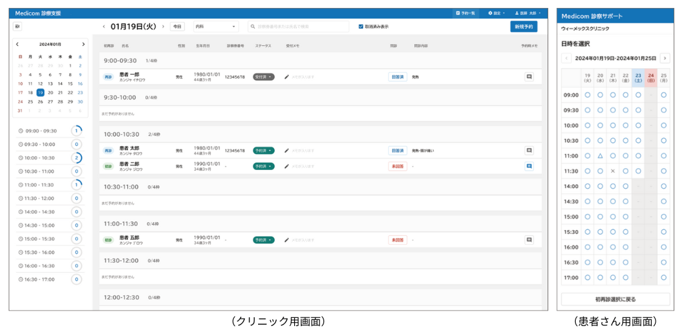Viewport: 683px width, 332px height.
Task: Open the 医師 太郎 user menu
Action: (528, 13)
